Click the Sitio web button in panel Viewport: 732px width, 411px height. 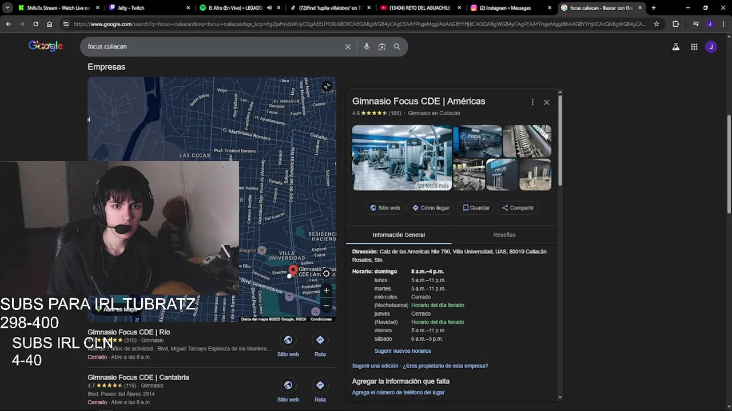point(385,208)
